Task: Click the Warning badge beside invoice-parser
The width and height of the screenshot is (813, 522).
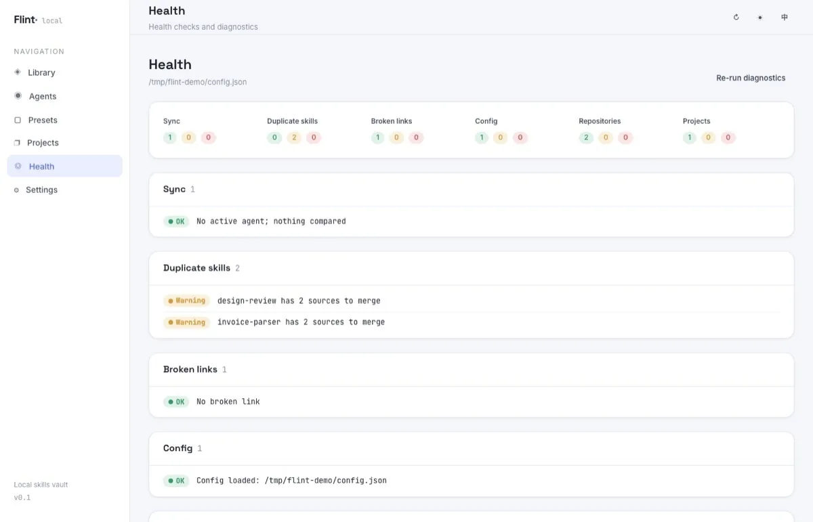Action: 186,322
